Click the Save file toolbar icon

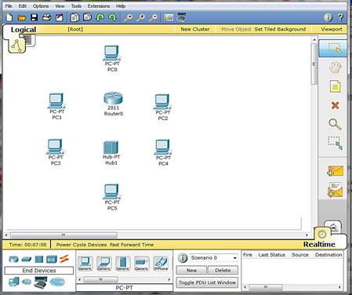pos(34,17)
